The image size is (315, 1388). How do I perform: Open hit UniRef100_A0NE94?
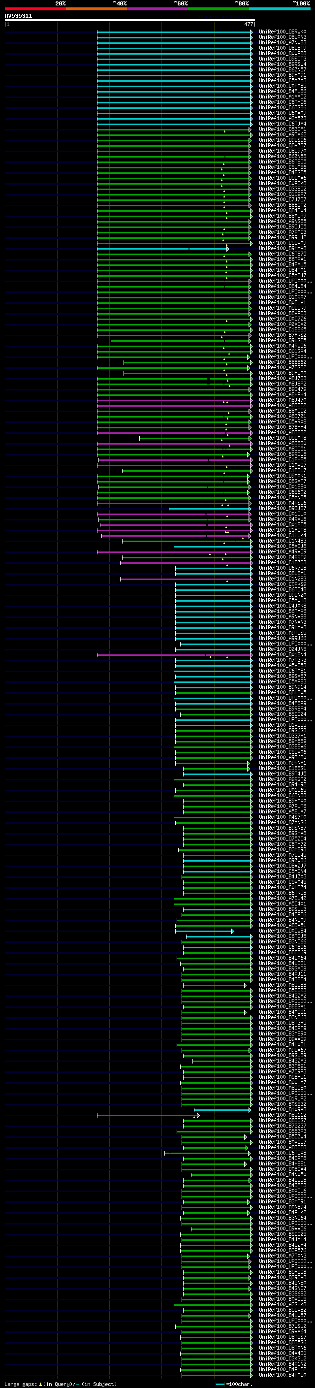282,1207
